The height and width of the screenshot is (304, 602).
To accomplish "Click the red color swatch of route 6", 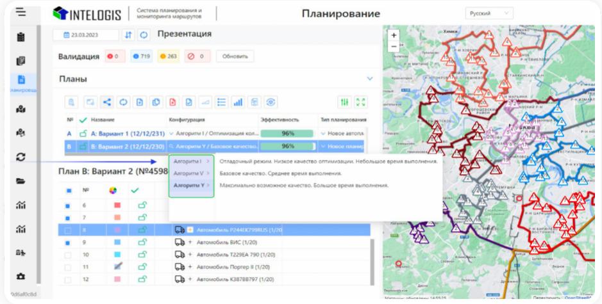I will [117, 205].
